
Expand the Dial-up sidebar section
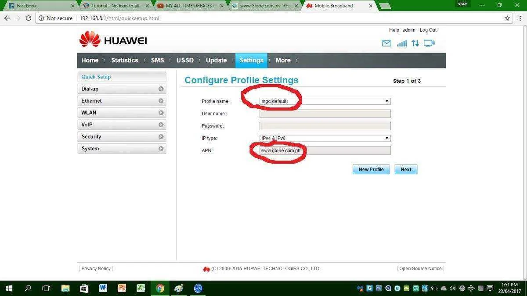pos(122,89)
